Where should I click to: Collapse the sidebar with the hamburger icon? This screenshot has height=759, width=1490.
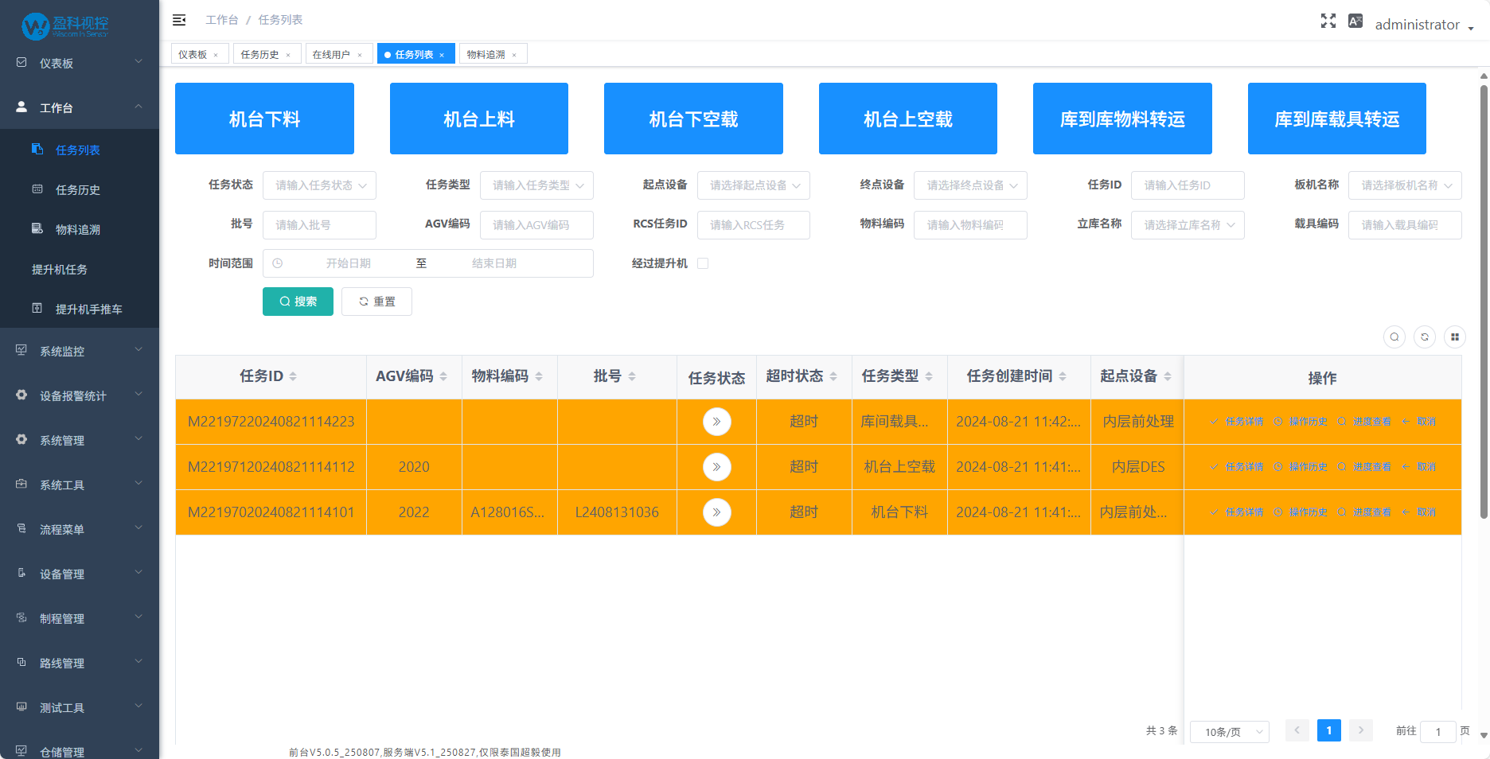[179, 20]
